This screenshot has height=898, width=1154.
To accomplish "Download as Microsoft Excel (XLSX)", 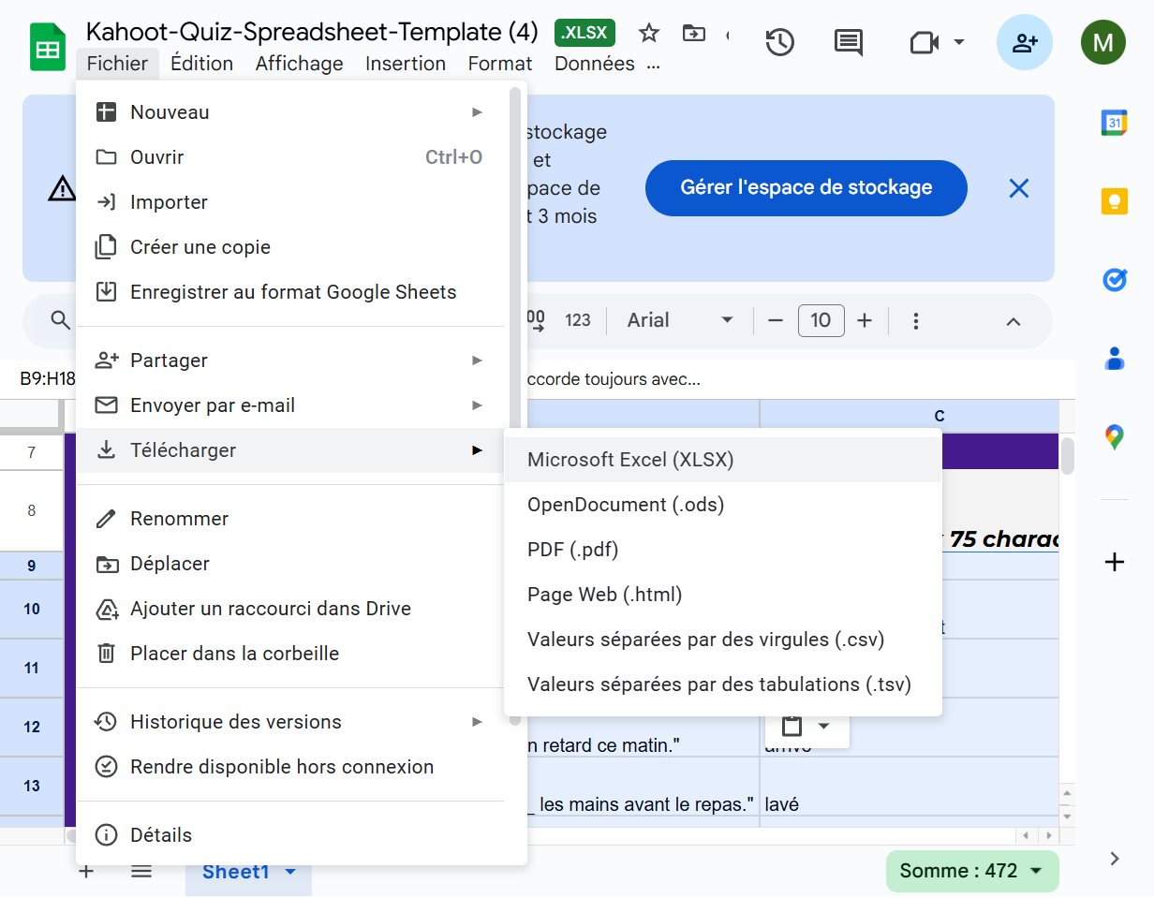I will coord(723,460).
